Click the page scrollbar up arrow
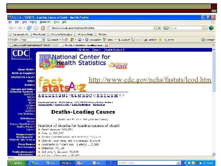The image size is (221, 166). coord(214,49)
